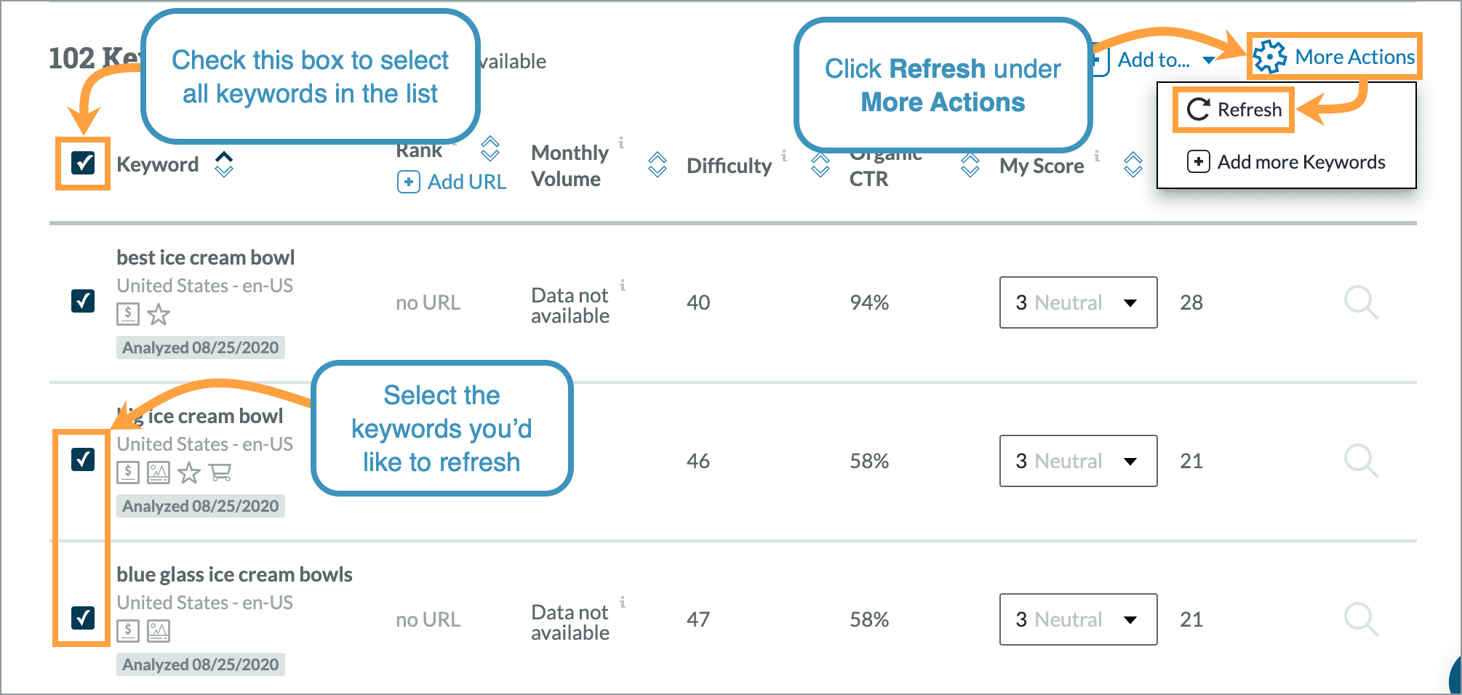Click the gear icon next to More Actions
The height and width of the screenshot is (695, 1462).
(1271, 56)
